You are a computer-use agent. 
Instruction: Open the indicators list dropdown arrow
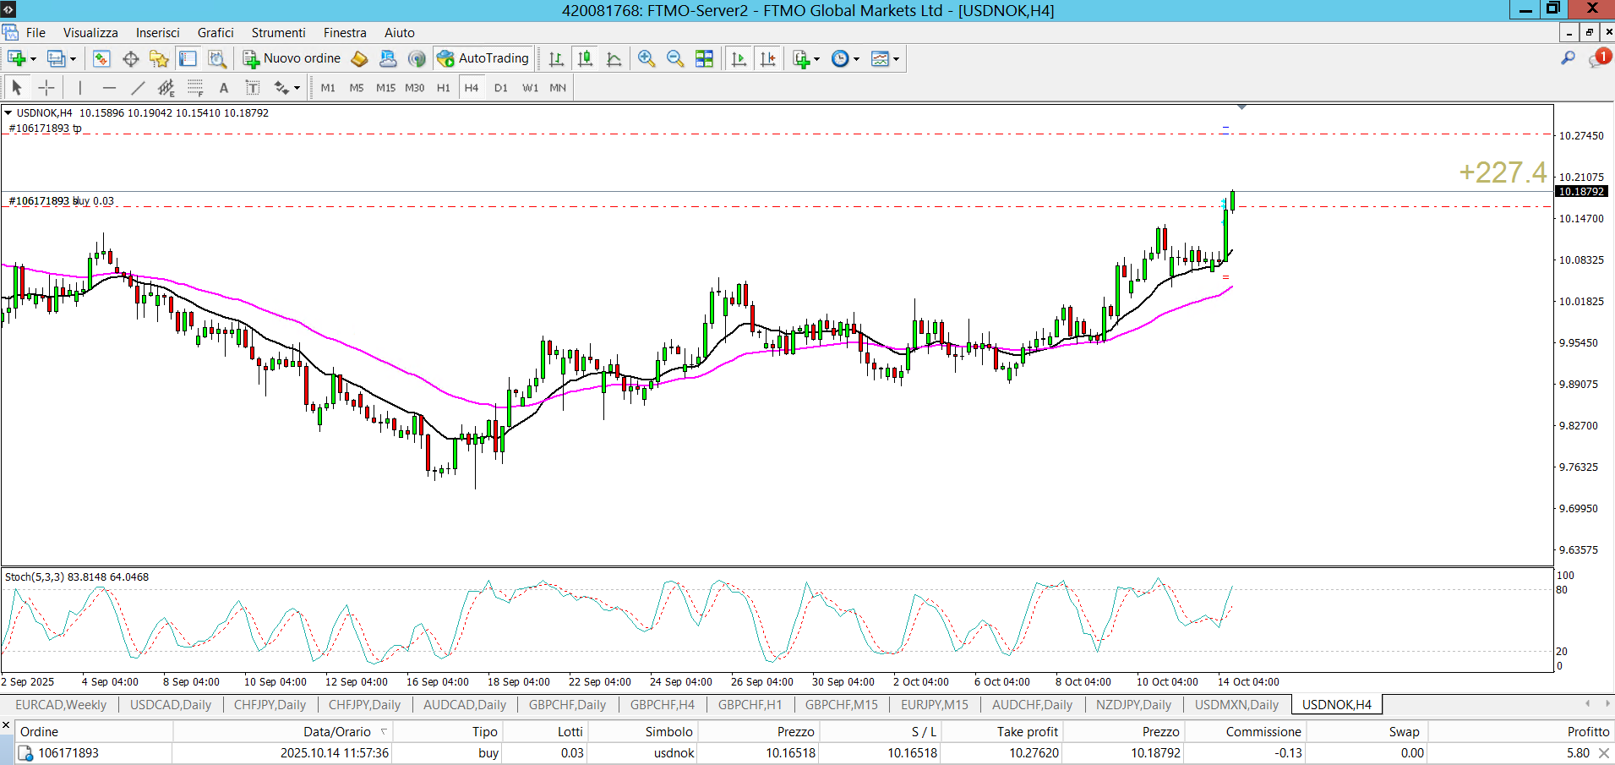pos(816,59)
